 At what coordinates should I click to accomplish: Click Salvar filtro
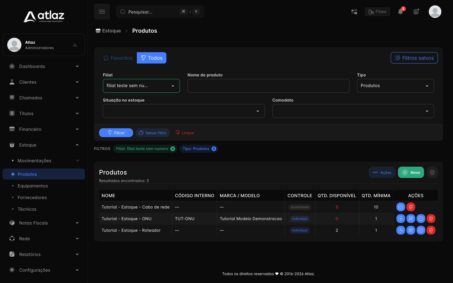click(153, 133)
